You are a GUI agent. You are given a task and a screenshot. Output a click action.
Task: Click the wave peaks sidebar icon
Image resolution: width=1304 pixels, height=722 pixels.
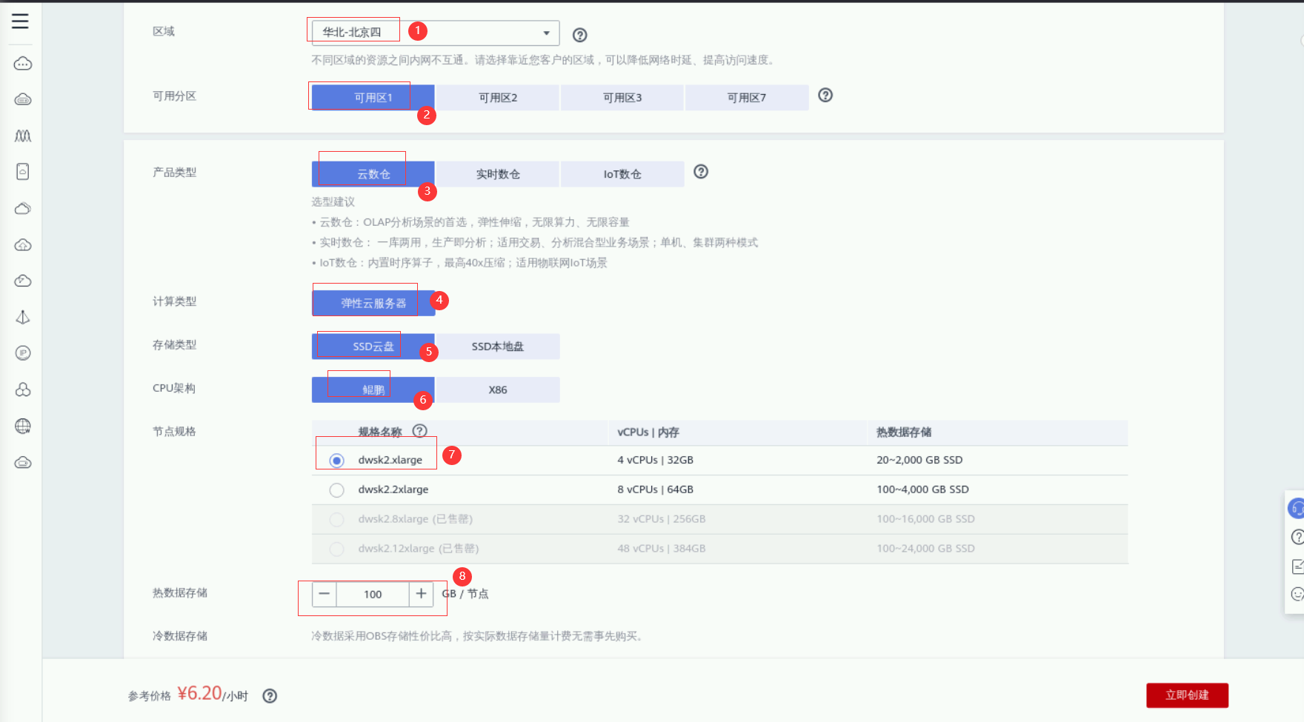pos(23,136)
